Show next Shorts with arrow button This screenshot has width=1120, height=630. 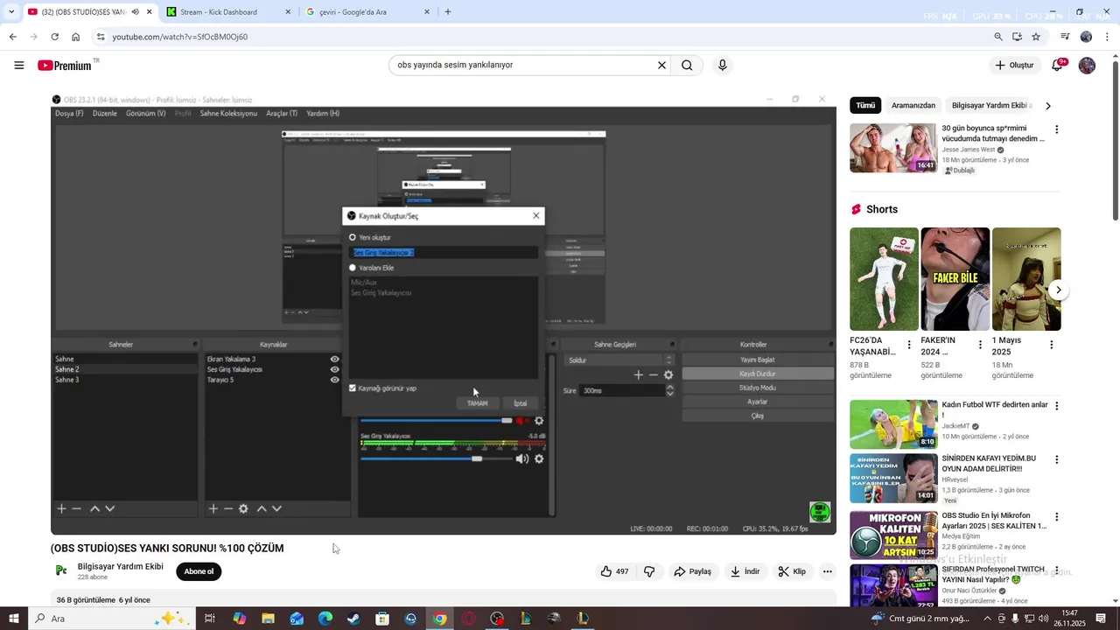pyautogui.click(x=1059, y=290)
